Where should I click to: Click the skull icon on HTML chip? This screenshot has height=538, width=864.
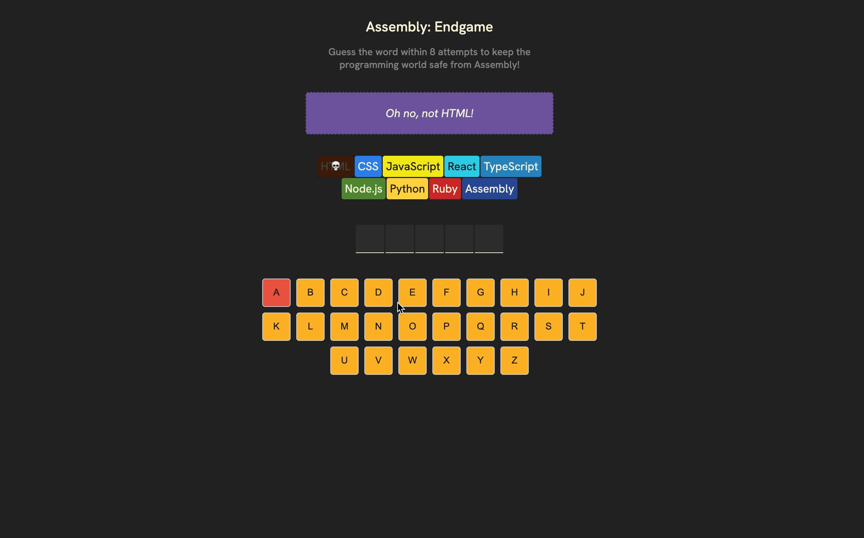(335, 166)
